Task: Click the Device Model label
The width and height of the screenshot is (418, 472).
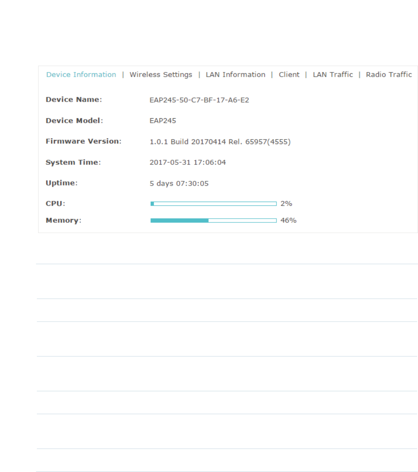Action: click(75, 121)
